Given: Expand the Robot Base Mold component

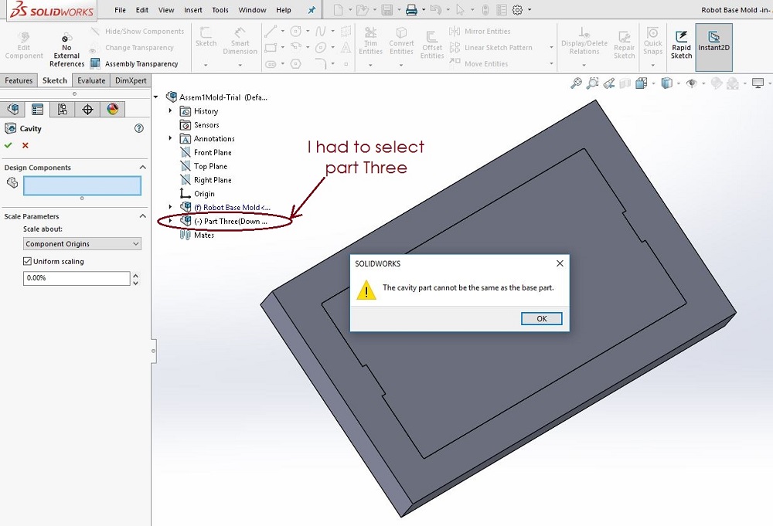Looking at the screenshot, I should (170, 207).
